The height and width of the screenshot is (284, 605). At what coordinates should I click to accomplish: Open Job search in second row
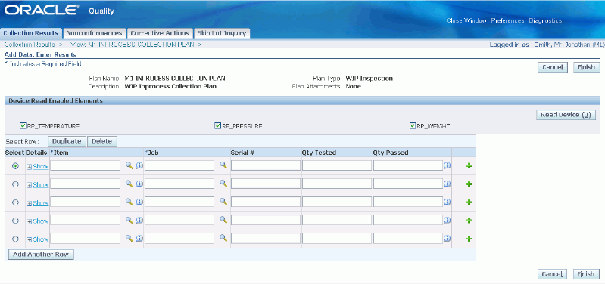[x=223, y=184]
